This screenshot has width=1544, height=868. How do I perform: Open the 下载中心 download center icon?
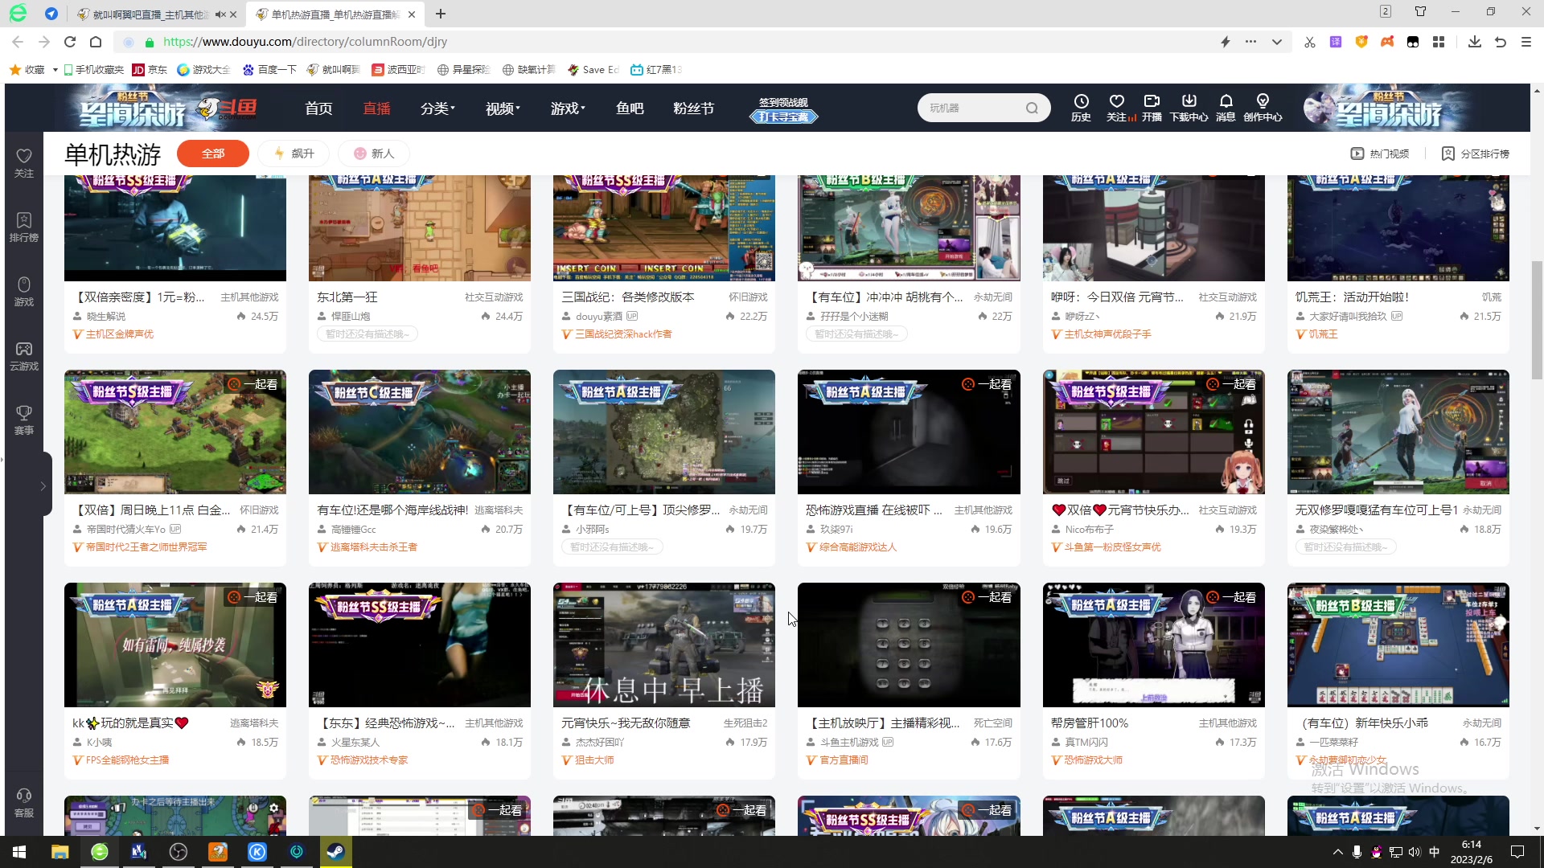(x=1189, y=108)
